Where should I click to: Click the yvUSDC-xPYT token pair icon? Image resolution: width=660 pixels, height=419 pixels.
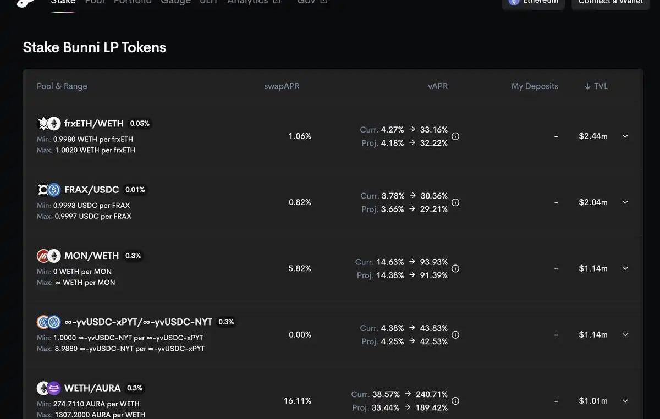coord(48,322)
